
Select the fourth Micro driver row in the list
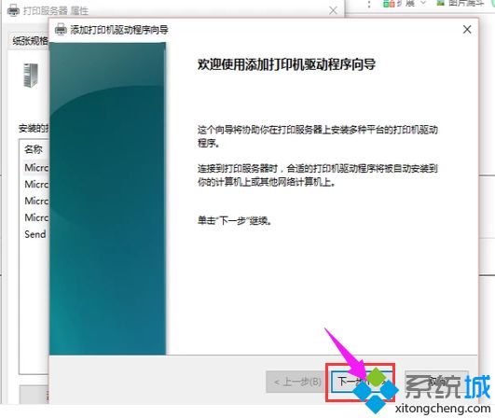pos(35,217)
